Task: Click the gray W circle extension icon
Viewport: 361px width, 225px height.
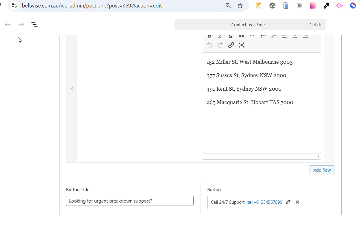Action: click(x=272, y=5)
